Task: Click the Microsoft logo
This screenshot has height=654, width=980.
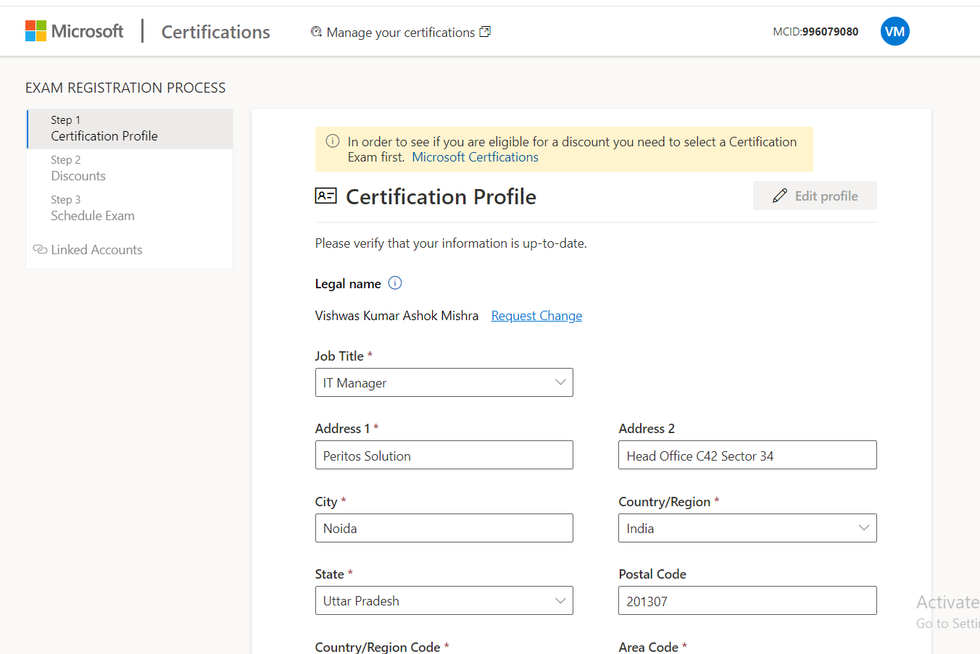Action: click(74, 31)
